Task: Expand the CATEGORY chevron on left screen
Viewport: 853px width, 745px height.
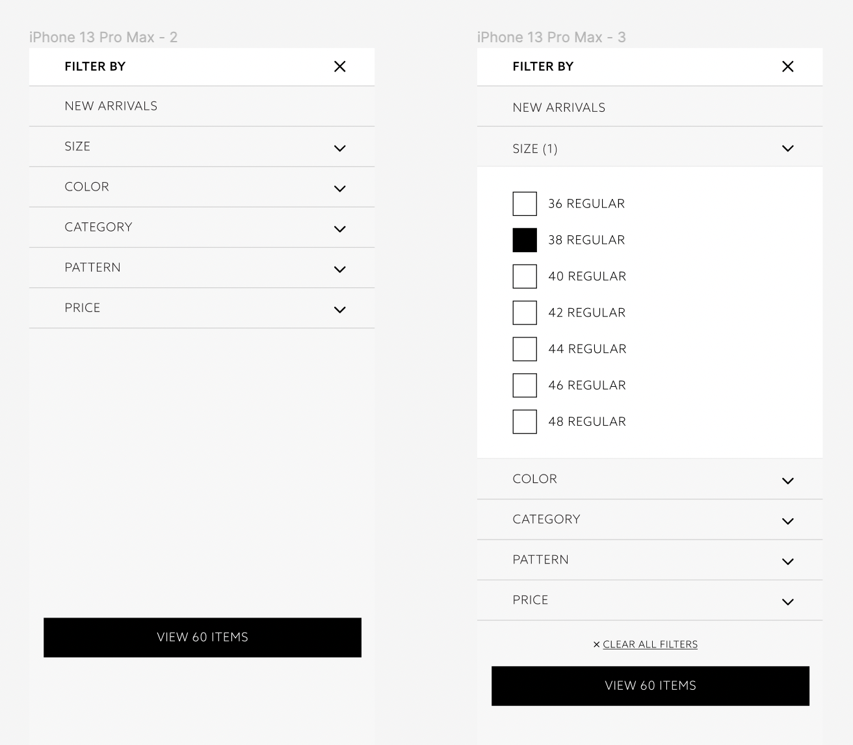Action: click(339, 229)
